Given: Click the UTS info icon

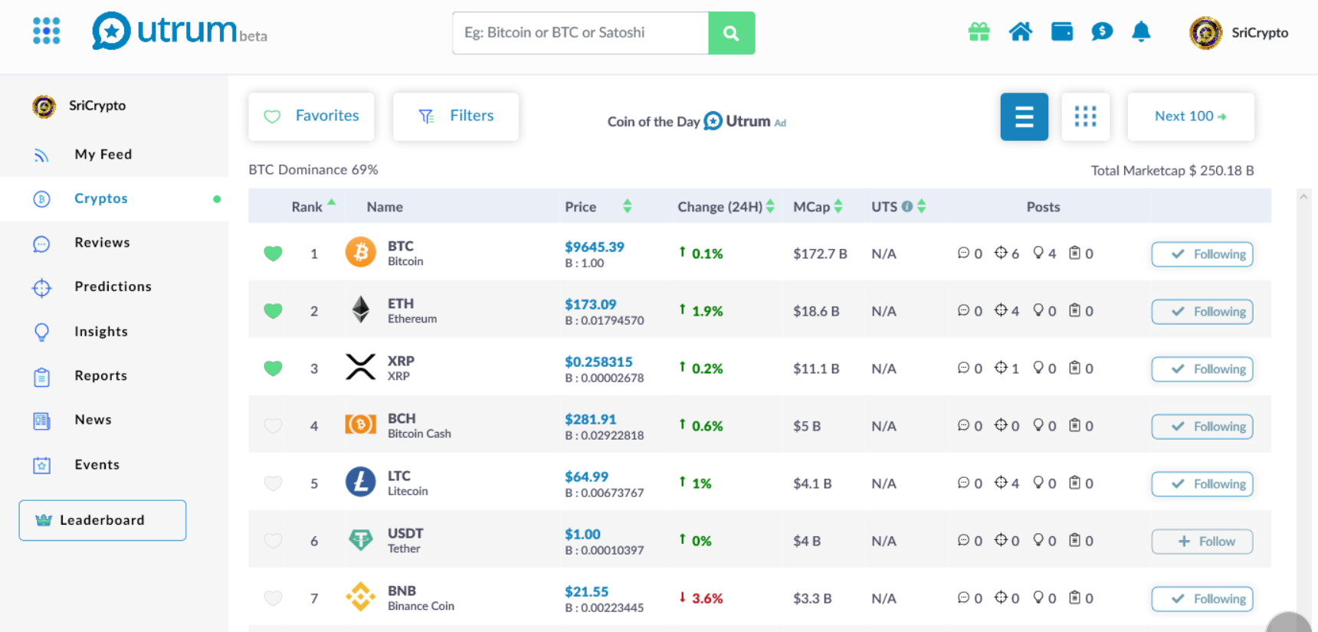Looking at the screenshot, I should pos(907,207).
